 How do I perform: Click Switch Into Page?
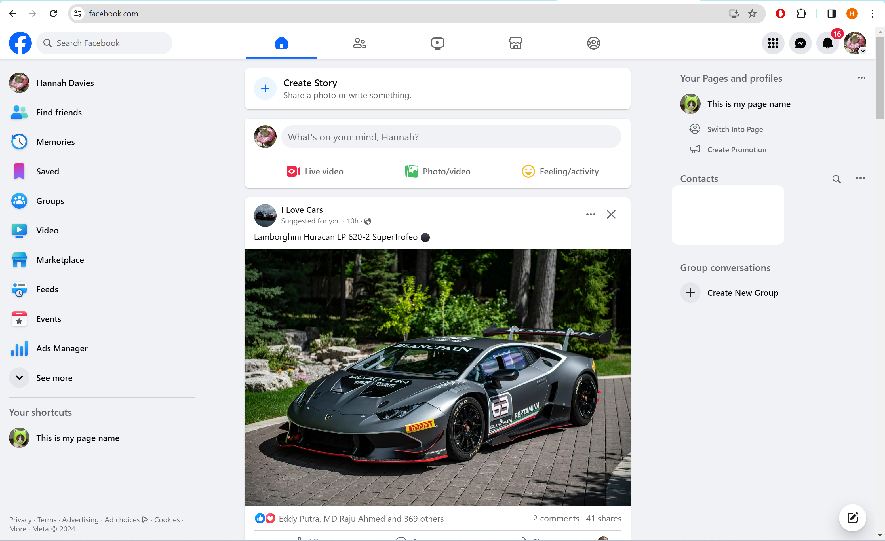(x=735, y=129)
